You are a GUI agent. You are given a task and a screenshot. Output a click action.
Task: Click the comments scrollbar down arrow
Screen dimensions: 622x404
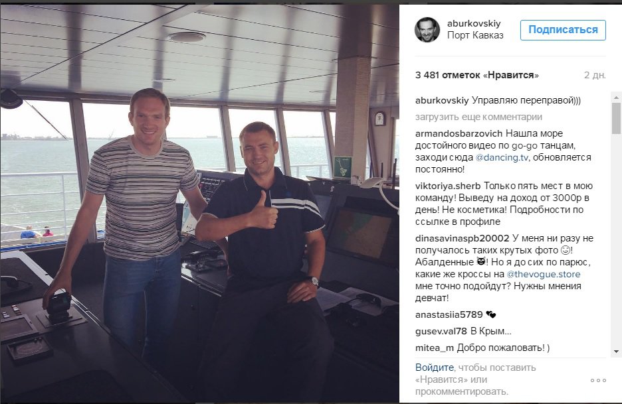pos(616,352)
